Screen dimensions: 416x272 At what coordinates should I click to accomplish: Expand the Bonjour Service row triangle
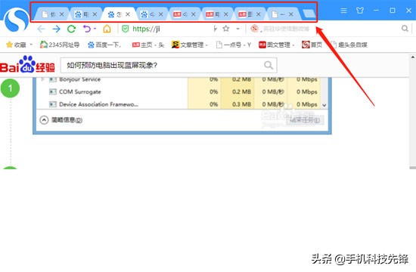(42, 79)
